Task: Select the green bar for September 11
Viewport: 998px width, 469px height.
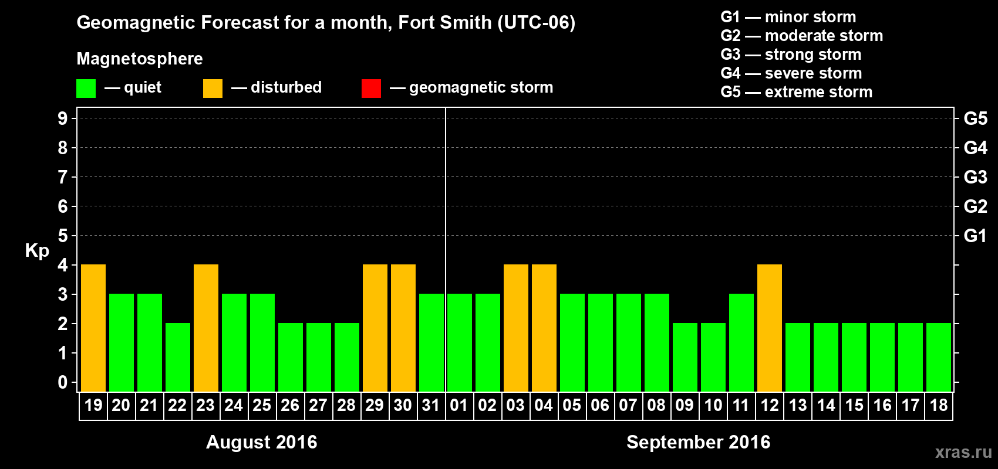Action: point(741,343)
